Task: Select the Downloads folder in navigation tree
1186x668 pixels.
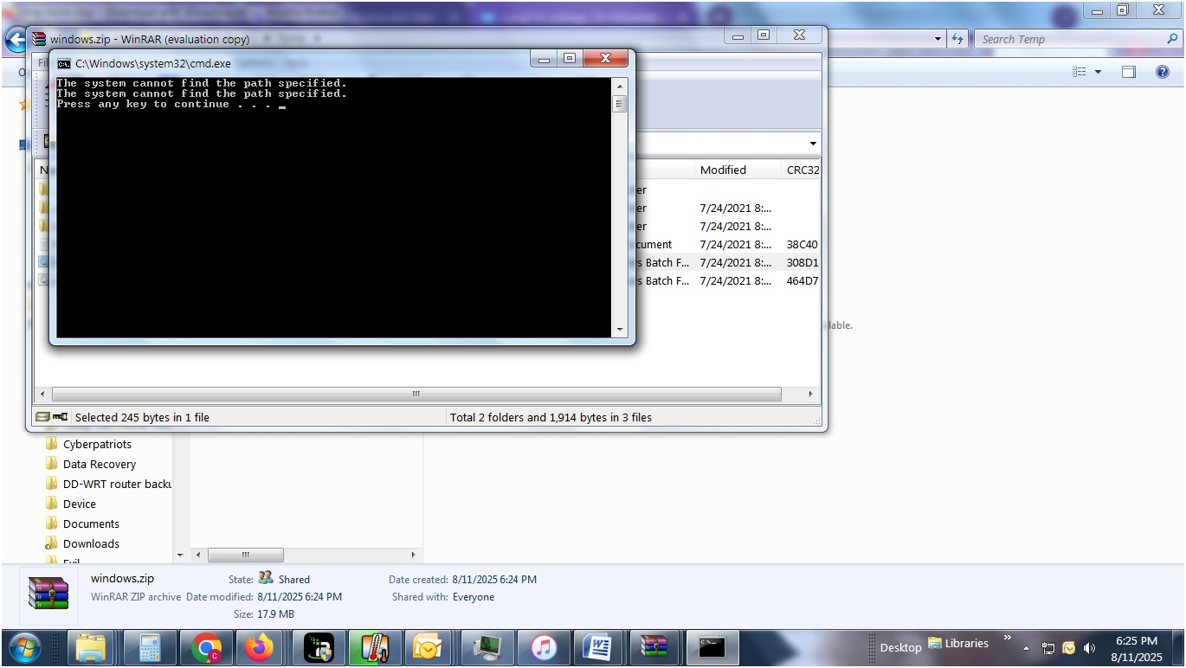Action: pos(91,543)
